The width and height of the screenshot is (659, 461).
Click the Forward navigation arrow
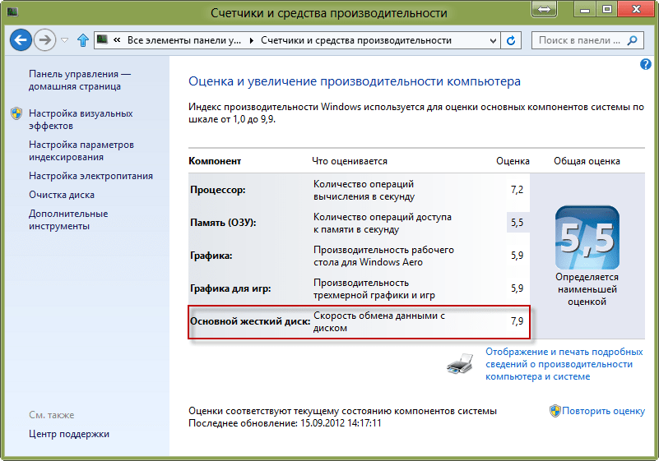[46, 39]
